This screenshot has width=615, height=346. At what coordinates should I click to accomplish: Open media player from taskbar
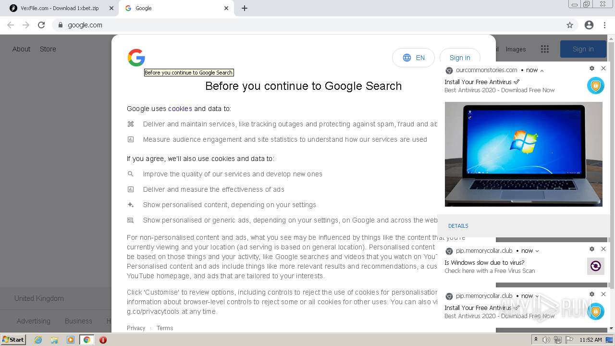pyautogui.click(x=71, y=340)
